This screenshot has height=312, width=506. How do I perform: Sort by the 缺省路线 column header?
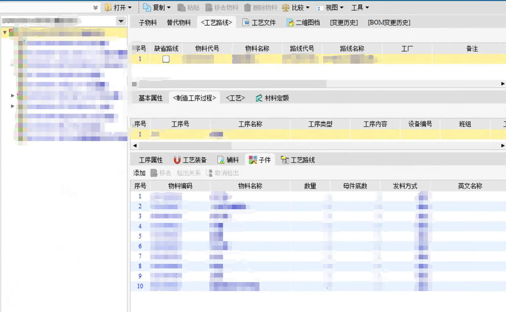point(166,49)
